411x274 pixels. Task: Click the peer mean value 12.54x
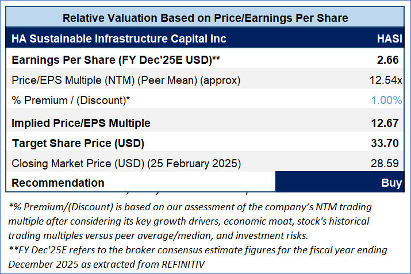[385, 79]
